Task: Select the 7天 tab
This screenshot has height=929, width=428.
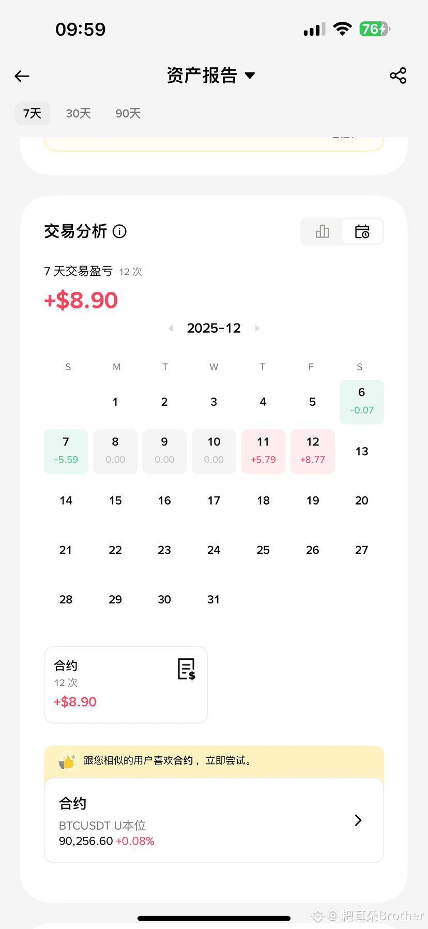Action: 32,113
